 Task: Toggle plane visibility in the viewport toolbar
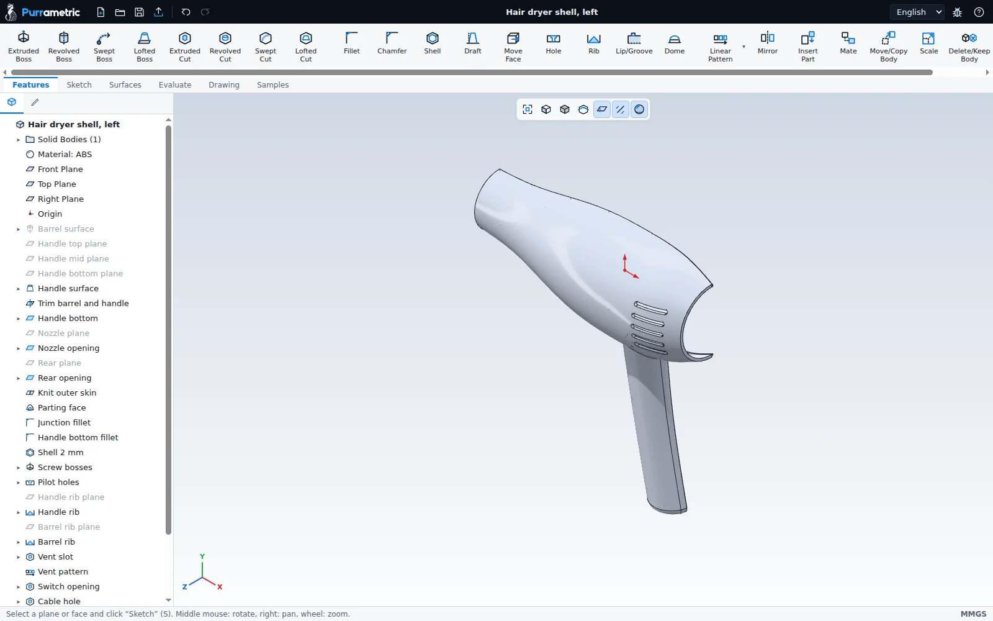point(602,109)
